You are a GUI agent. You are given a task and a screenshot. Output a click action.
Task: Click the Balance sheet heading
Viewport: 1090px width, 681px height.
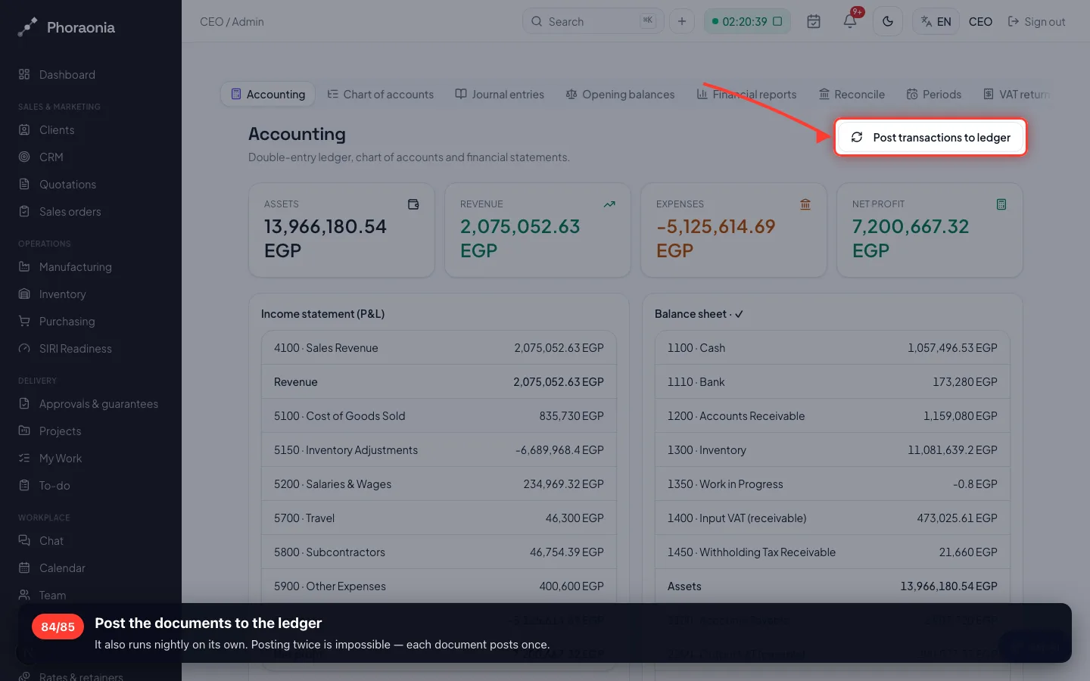click(699, 314)
